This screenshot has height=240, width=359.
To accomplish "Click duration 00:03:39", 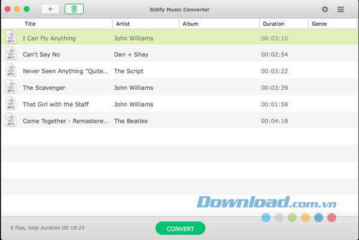I will (x=275, y=88).
